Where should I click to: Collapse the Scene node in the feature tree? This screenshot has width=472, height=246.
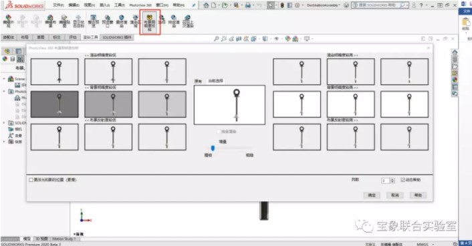[x=4, y=79]
